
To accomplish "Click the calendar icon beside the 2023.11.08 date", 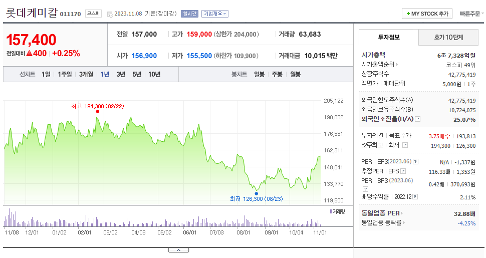I will (110, 14).
